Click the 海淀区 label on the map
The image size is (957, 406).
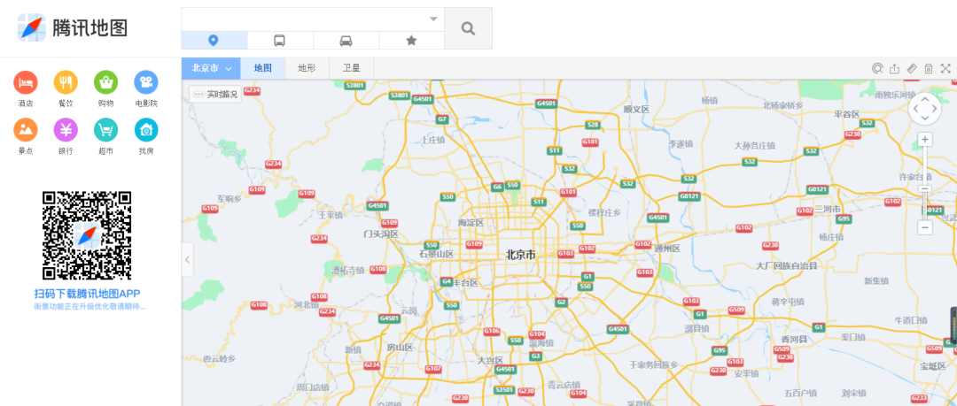point(471,223)
